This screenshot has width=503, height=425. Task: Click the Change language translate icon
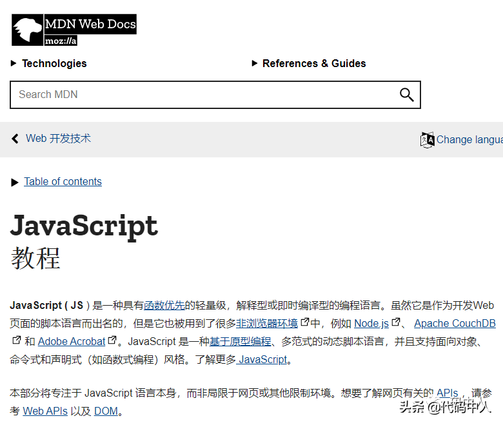(427, 140)
